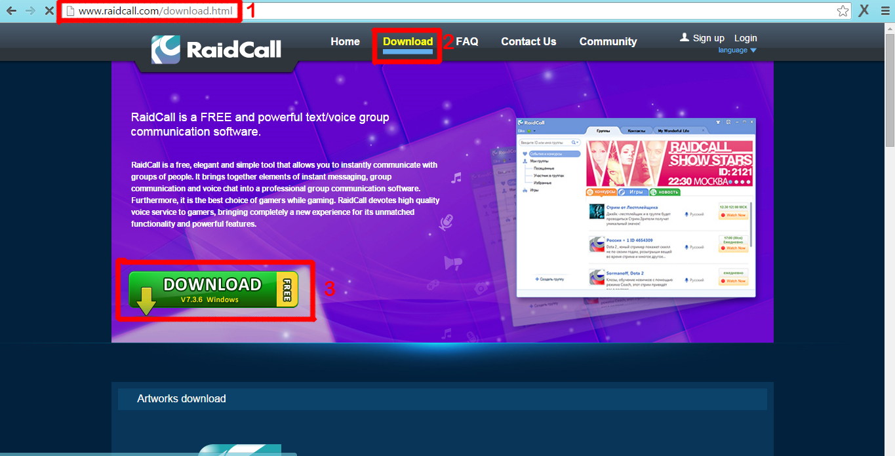Viewport: 895px width, 456px height.
Task: Open the Community navigation item
Action: click(608, 41)
